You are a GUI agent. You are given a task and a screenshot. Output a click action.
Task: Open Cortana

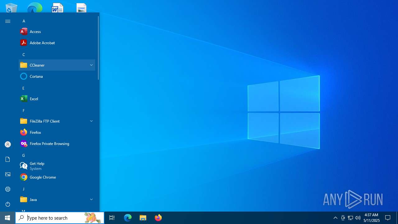(x=57, y=76)
